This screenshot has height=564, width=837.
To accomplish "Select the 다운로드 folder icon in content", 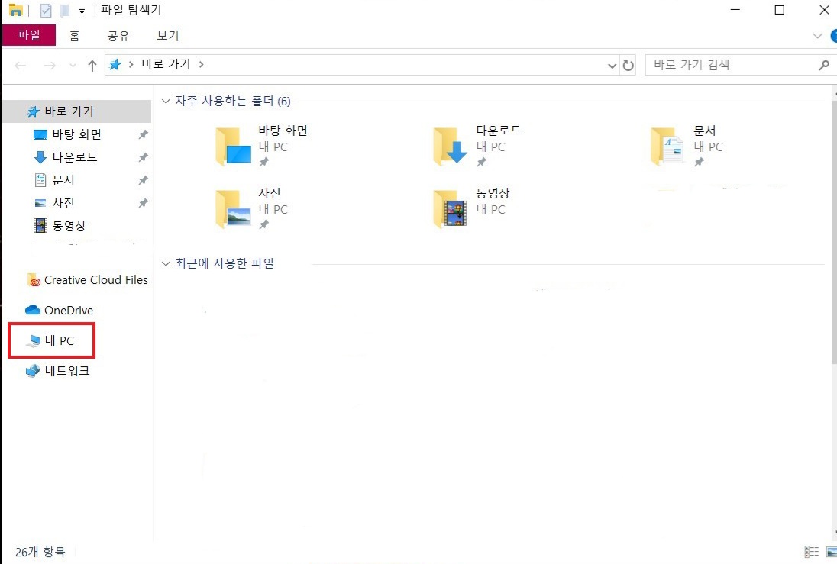I will [451, 147].
